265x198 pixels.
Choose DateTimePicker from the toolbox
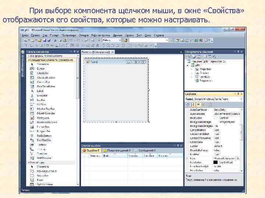click(46, 87)
